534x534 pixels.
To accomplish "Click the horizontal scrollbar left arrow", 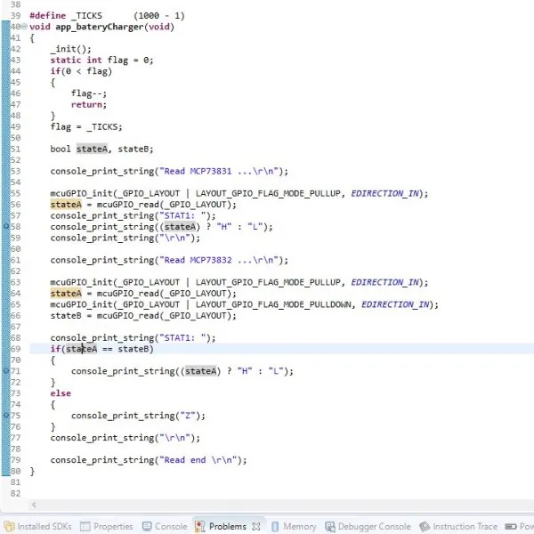I will [34, 505].
